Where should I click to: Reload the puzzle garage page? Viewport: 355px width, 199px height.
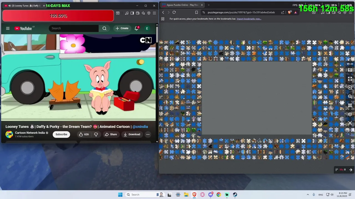174,12
